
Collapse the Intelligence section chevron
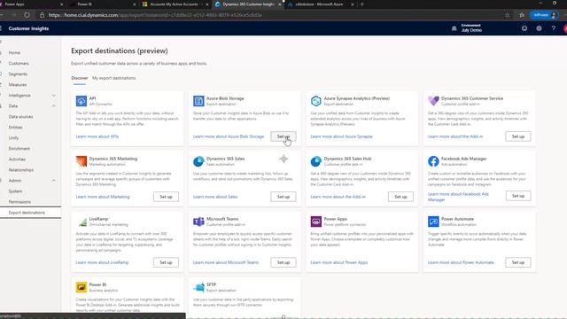[x=53, y=96]
